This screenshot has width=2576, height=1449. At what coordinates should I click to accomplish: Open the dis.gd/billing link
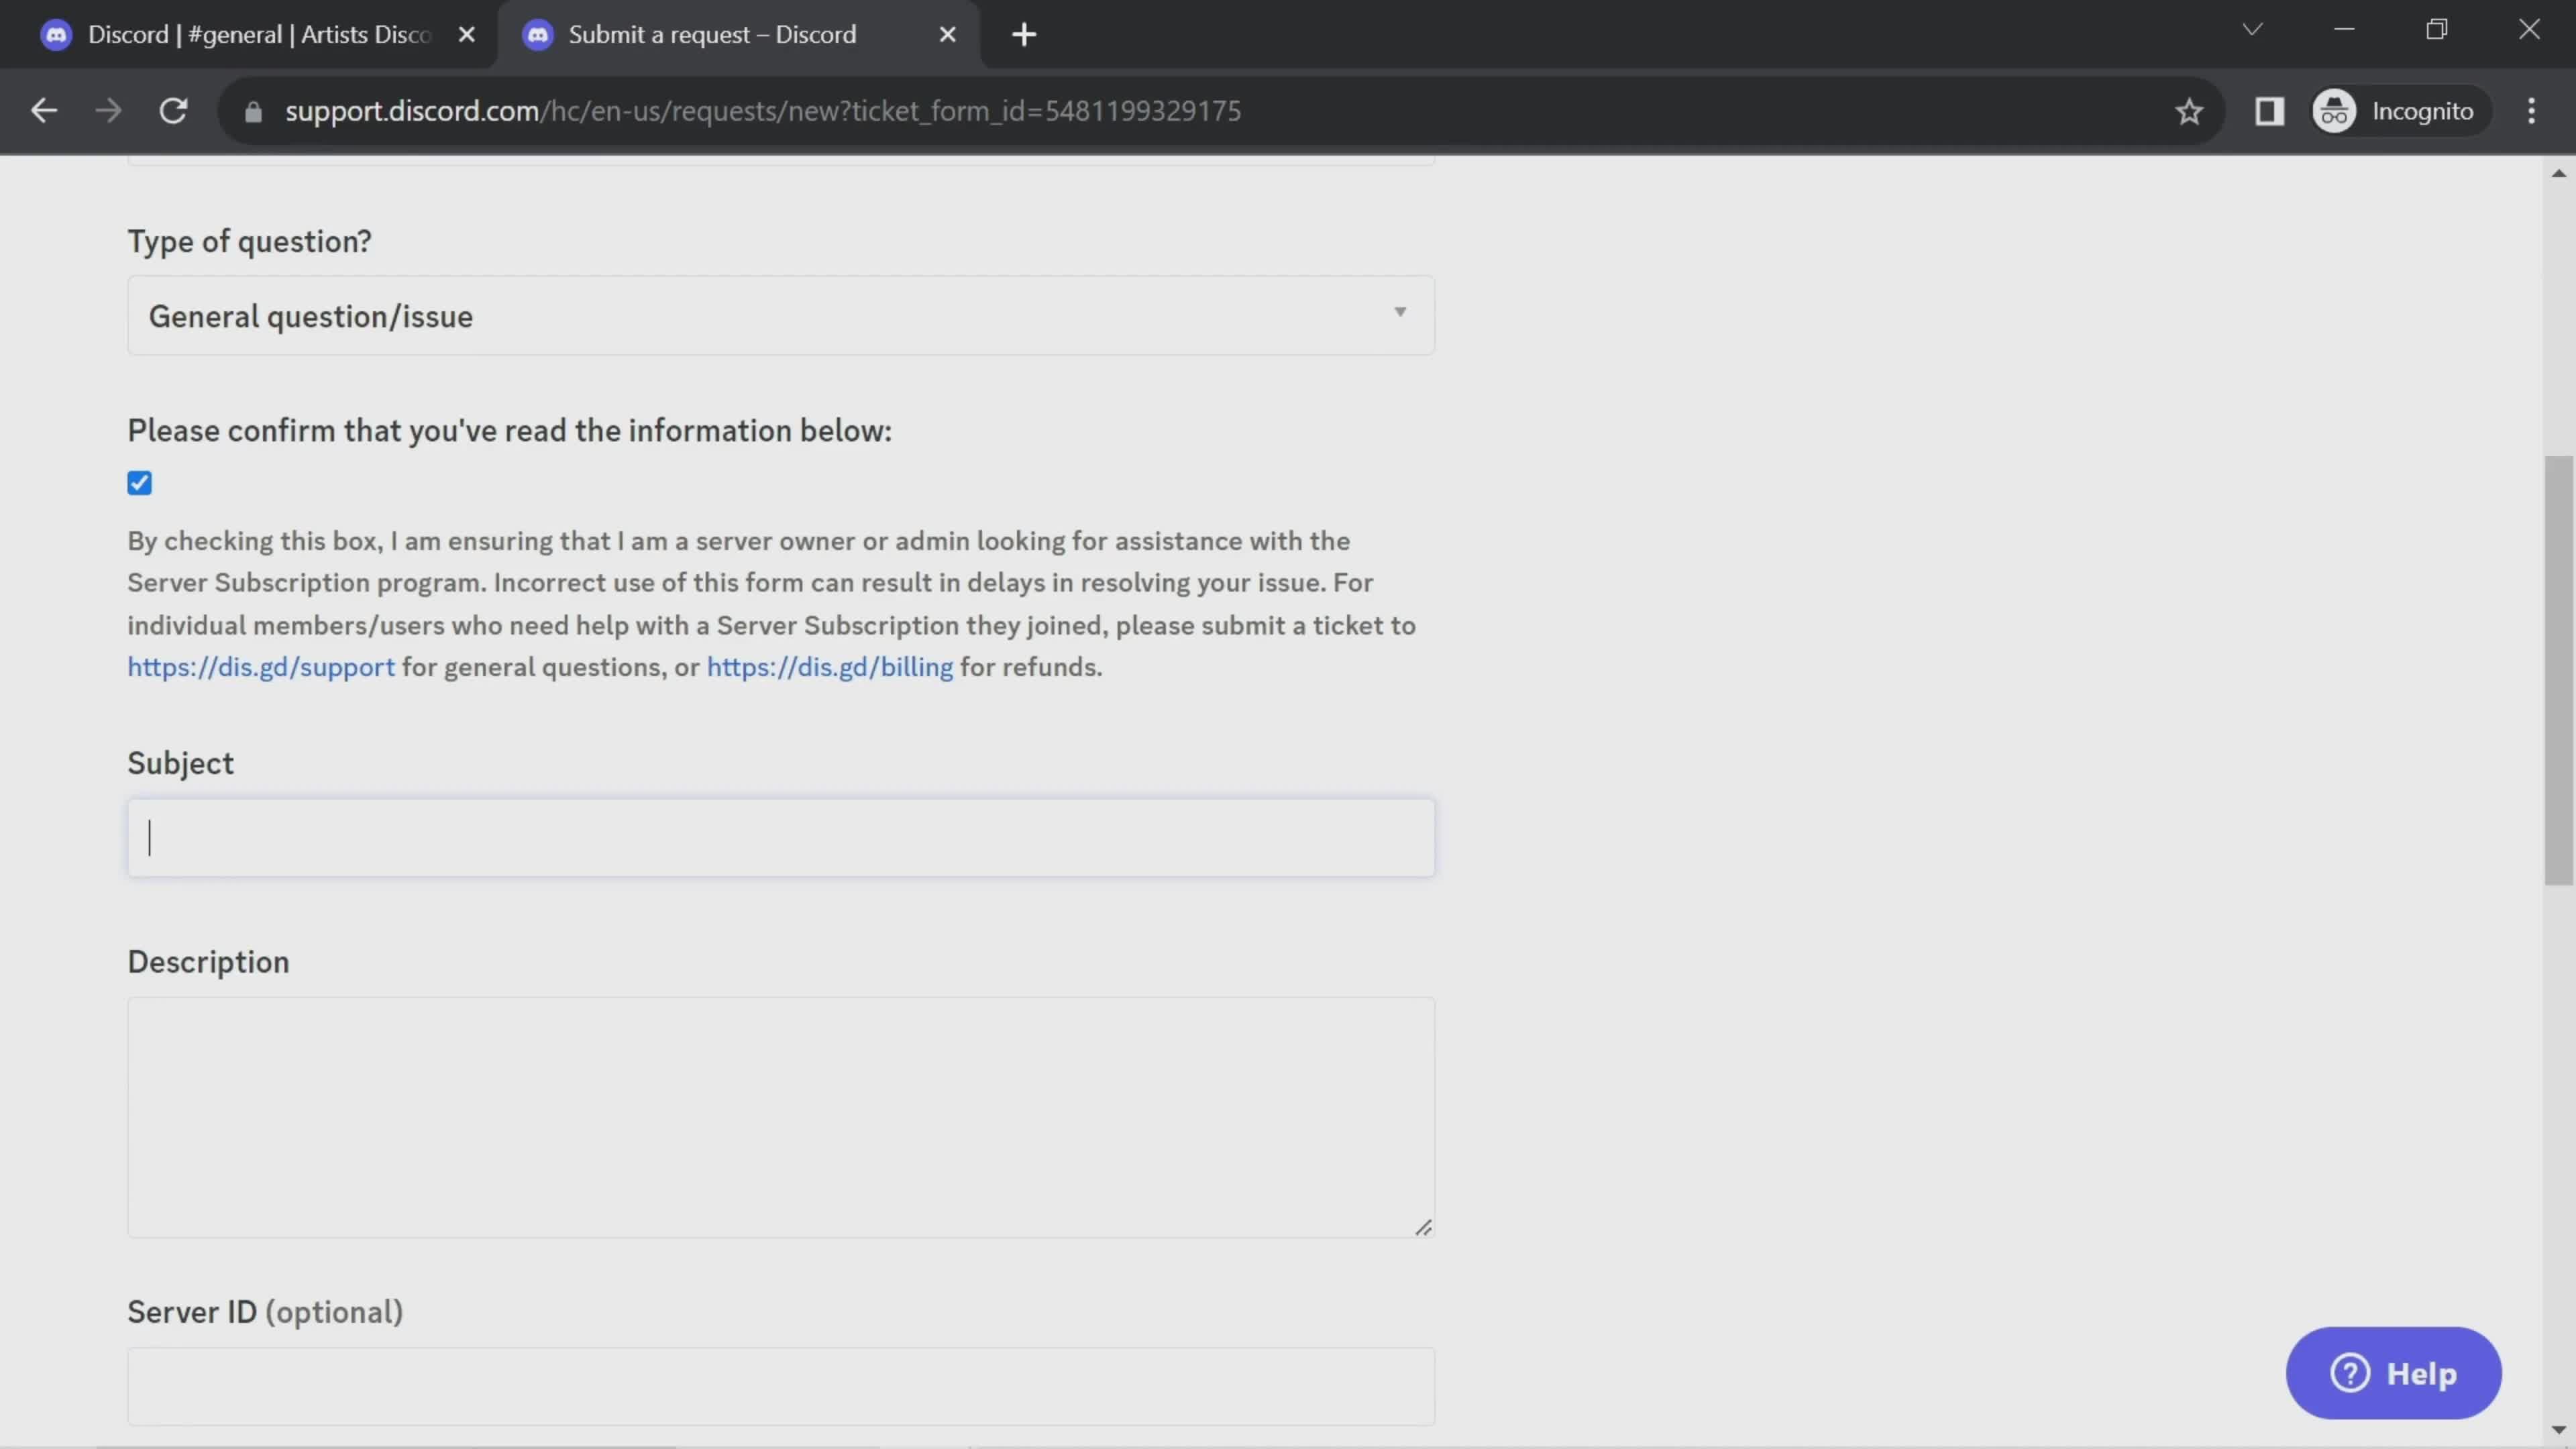point(830,667)
